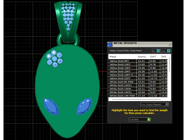Select the Yellow Gold:18KY row

click(138, 72)
